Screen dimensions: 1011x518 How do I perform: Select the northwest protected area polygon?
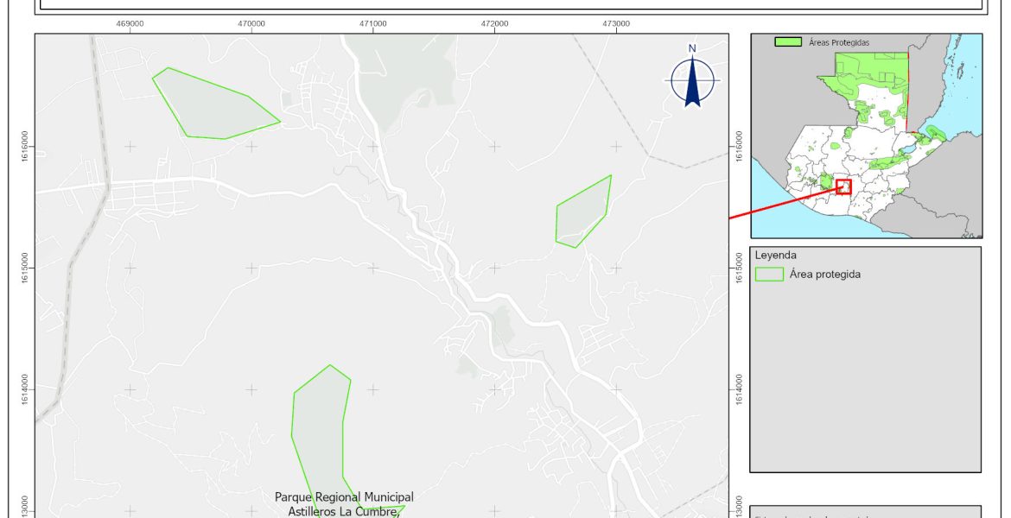point(210,105)
